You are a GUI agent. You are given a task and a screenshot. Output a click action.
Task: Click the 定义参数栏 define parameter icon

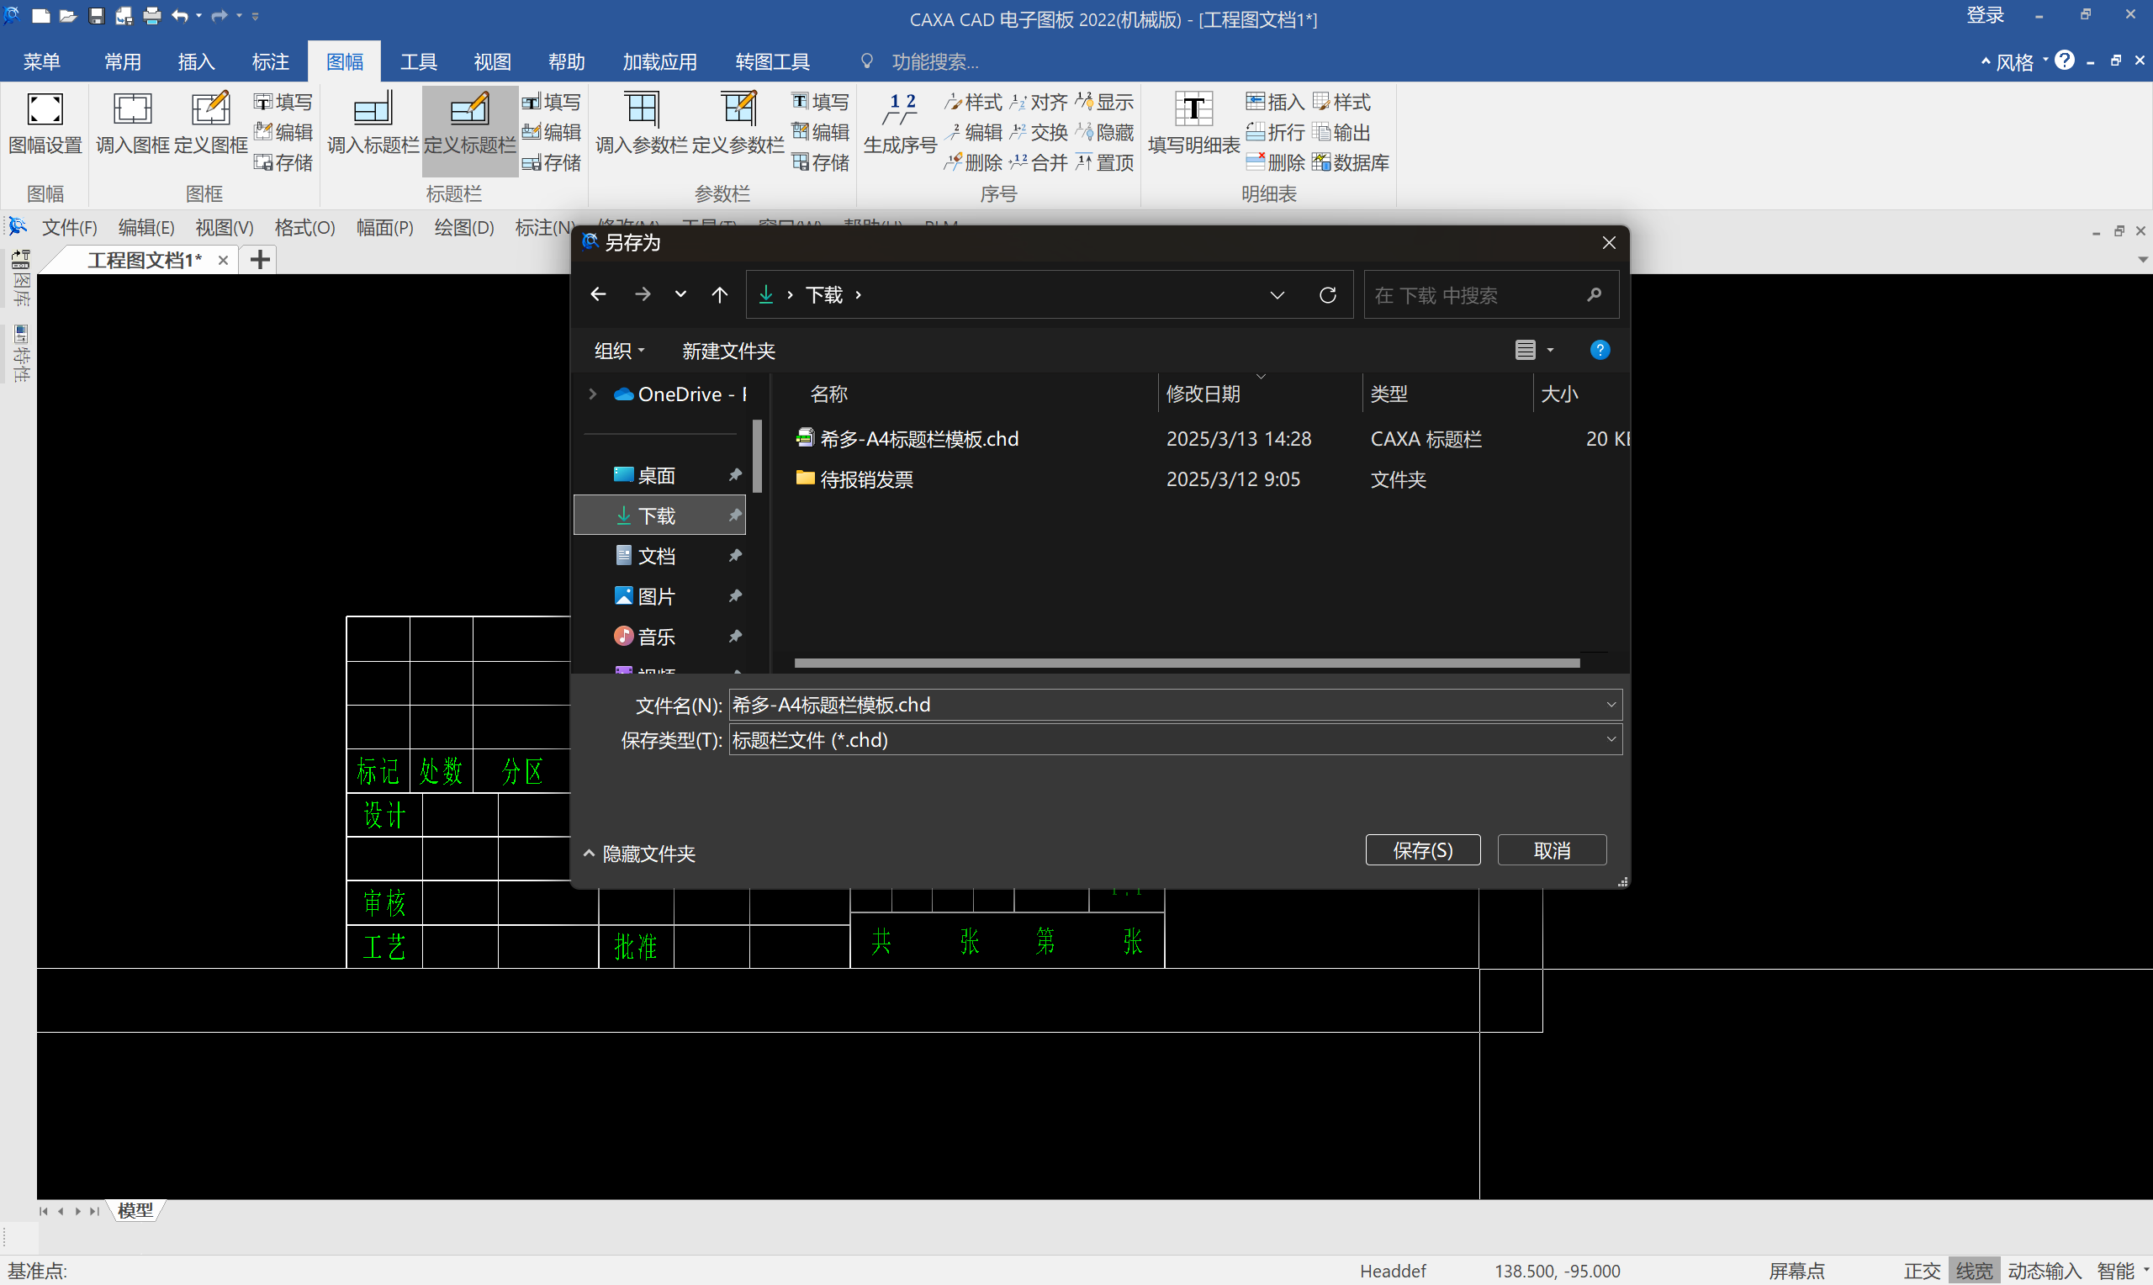pyautogui.click(x=738, y=124)
